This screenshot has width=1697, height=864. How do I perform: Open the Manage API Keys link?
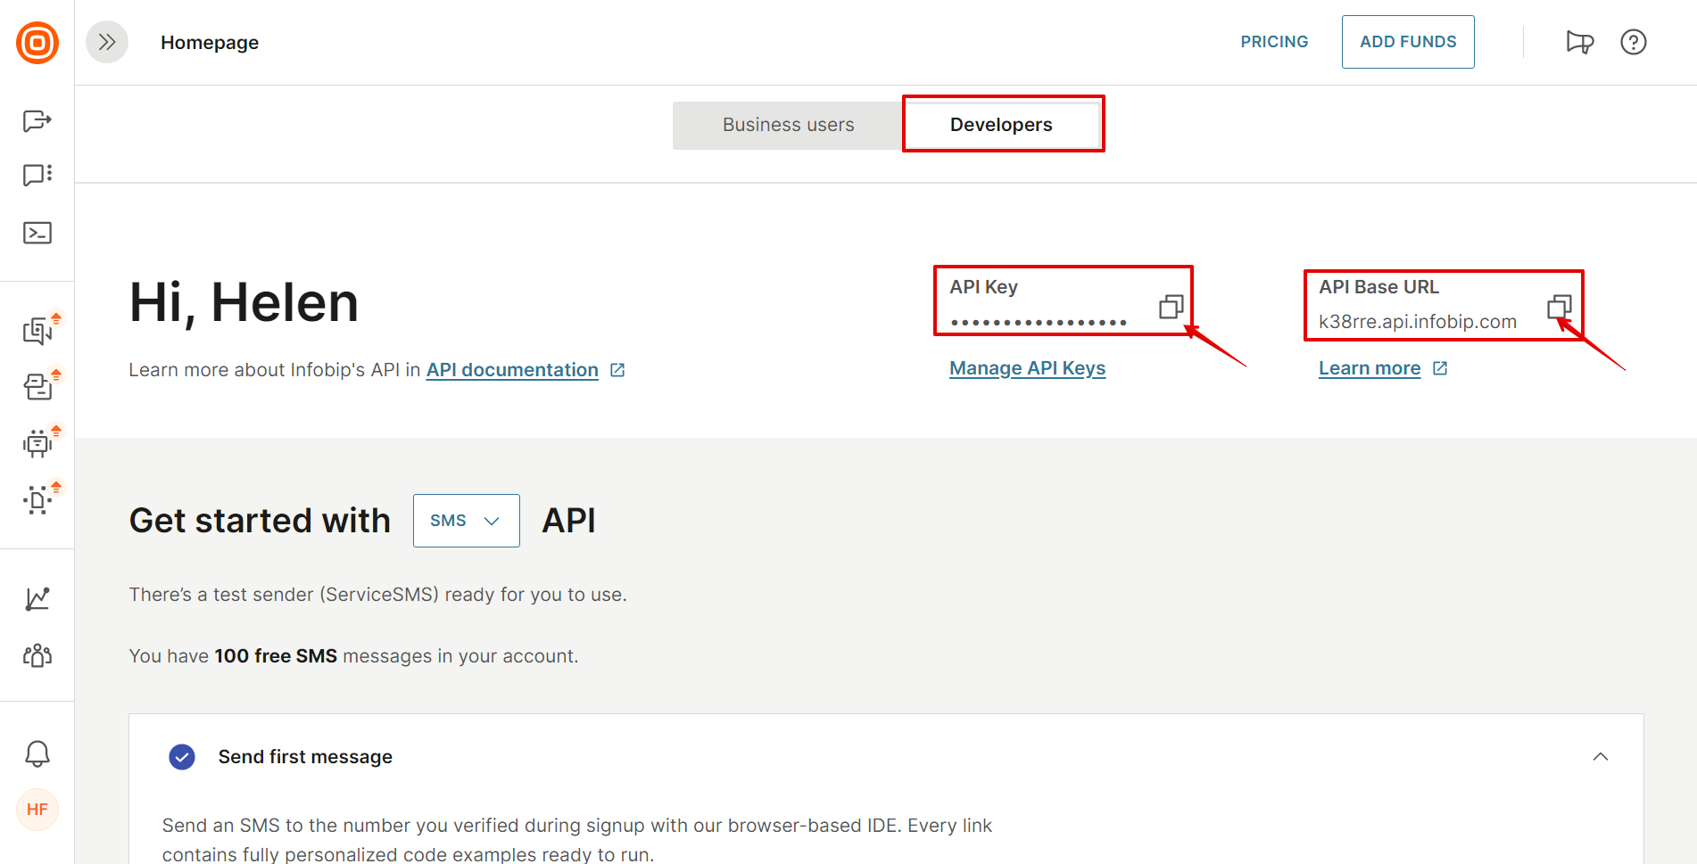pyautogui.click(x=1027, y=368)
